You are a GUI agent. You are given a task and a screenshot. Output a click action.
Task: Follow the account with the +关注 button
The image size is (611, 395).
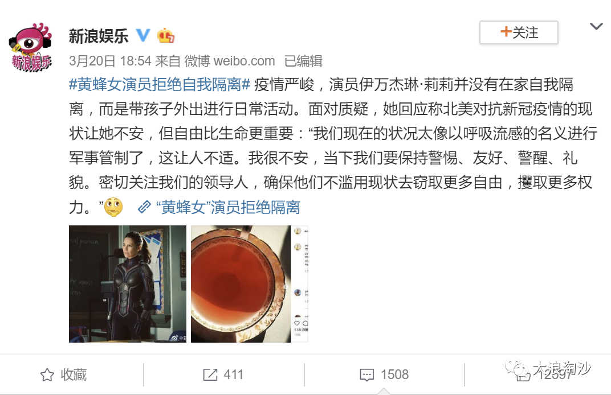pos(519,32)
